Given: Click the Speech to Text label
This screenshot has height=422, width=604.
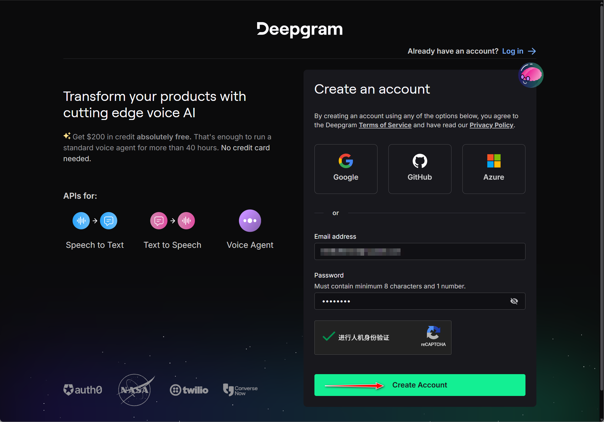Looking at the screenshot, I should 95,245.
